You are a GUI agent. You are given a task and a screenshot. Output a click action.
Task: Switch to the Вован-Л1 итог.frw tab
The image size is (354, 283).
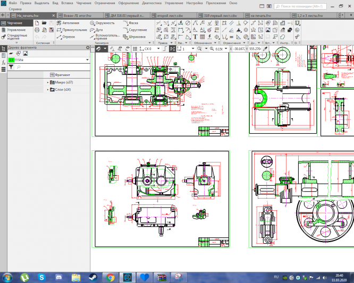75,16
